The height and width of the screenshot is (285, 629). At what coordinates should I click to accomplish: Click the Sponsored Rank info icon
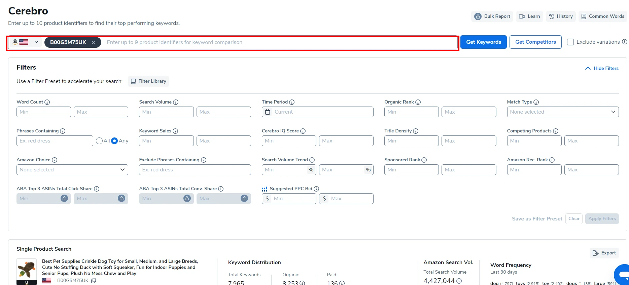point(424,160)
